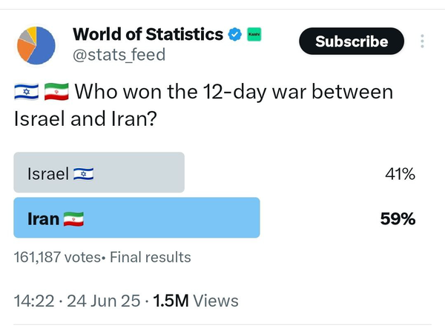
Task: Click the Israel flag in the poll option
Action: point(83,174)
